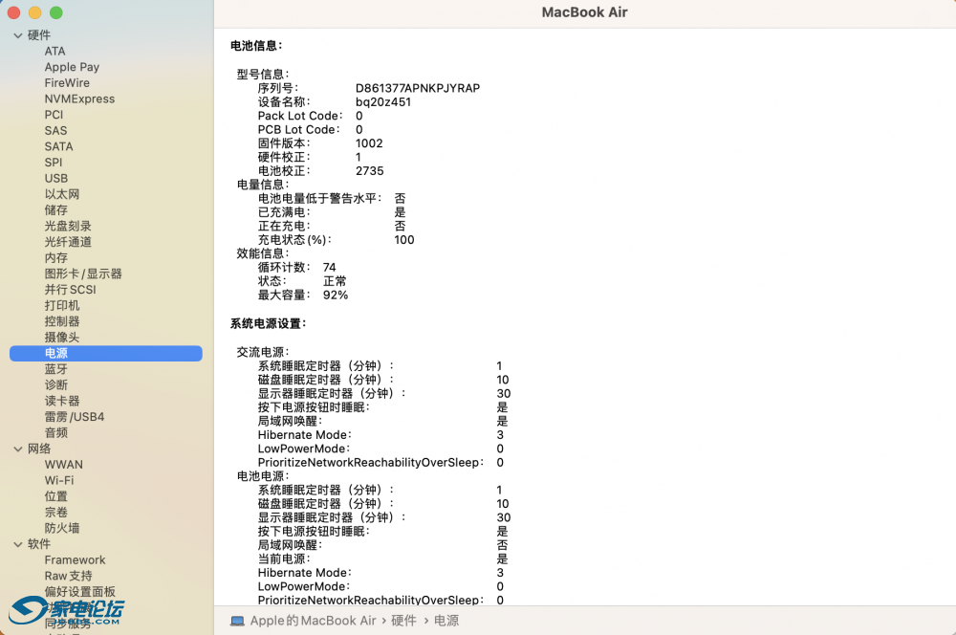This screenshot has height=635, width=956.
Task: Click 硬件 in the bottom path bar
Action: click(x=403, y=621)
